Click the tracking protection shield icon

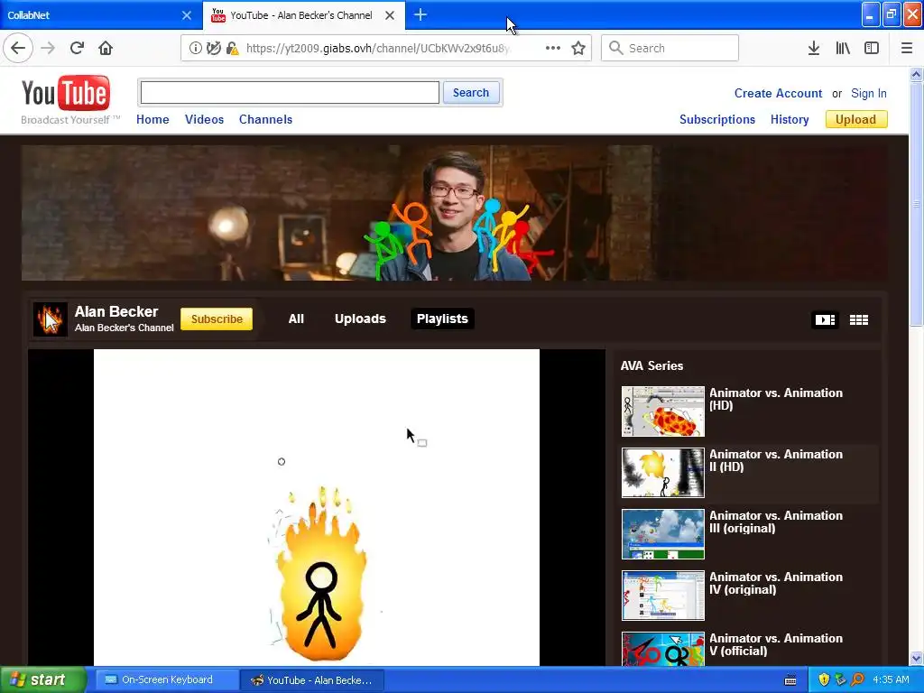[213, 48]
